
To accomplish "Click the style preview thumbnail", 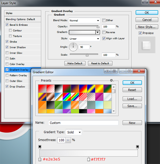I will (x=147, y=45).
